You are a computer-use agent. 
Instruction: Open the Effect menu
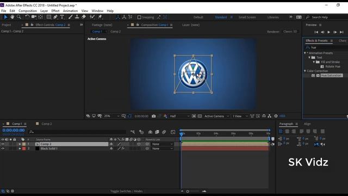55,11
